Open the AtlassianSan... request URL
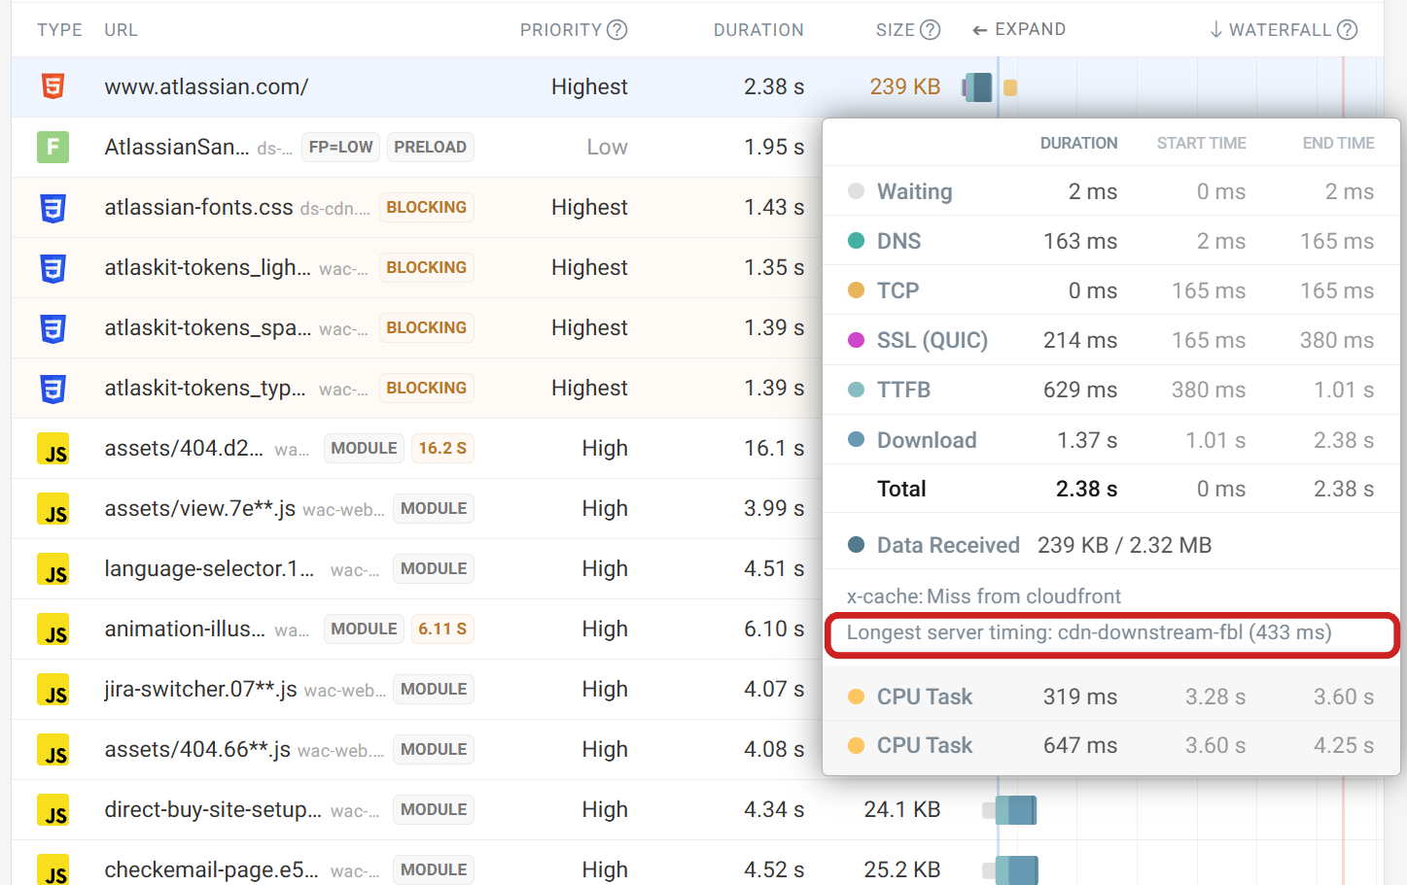 click(x=177, y=147)
